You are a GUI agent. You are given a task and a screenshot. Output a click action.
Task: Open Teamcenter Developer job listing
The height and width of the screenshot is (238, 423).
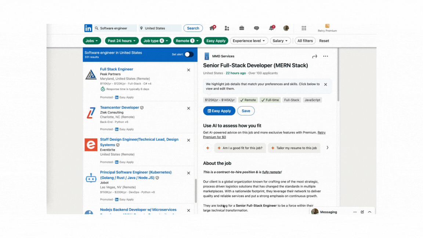pos(119,107)
